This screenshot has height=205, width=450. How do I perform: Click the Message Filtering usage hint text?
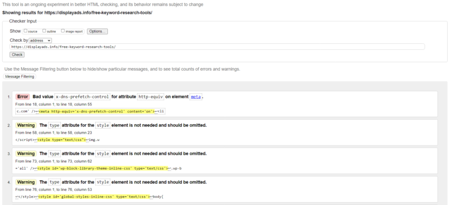pyautogui.click(x=122, y=69)
